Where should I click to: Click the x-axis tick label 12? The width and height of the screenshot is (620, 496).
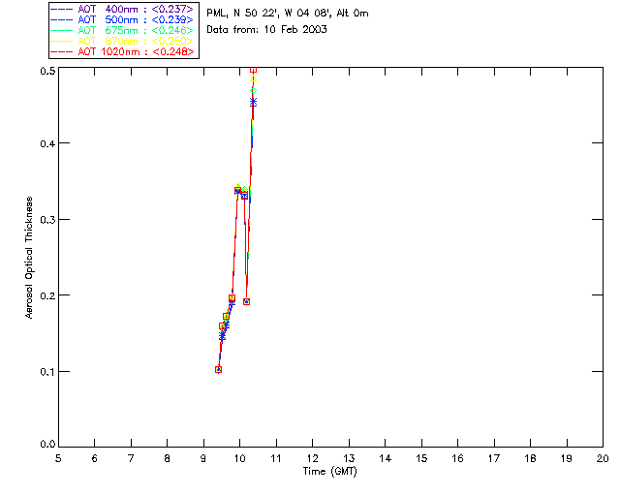pyautogui.click(x=312, y=458)
